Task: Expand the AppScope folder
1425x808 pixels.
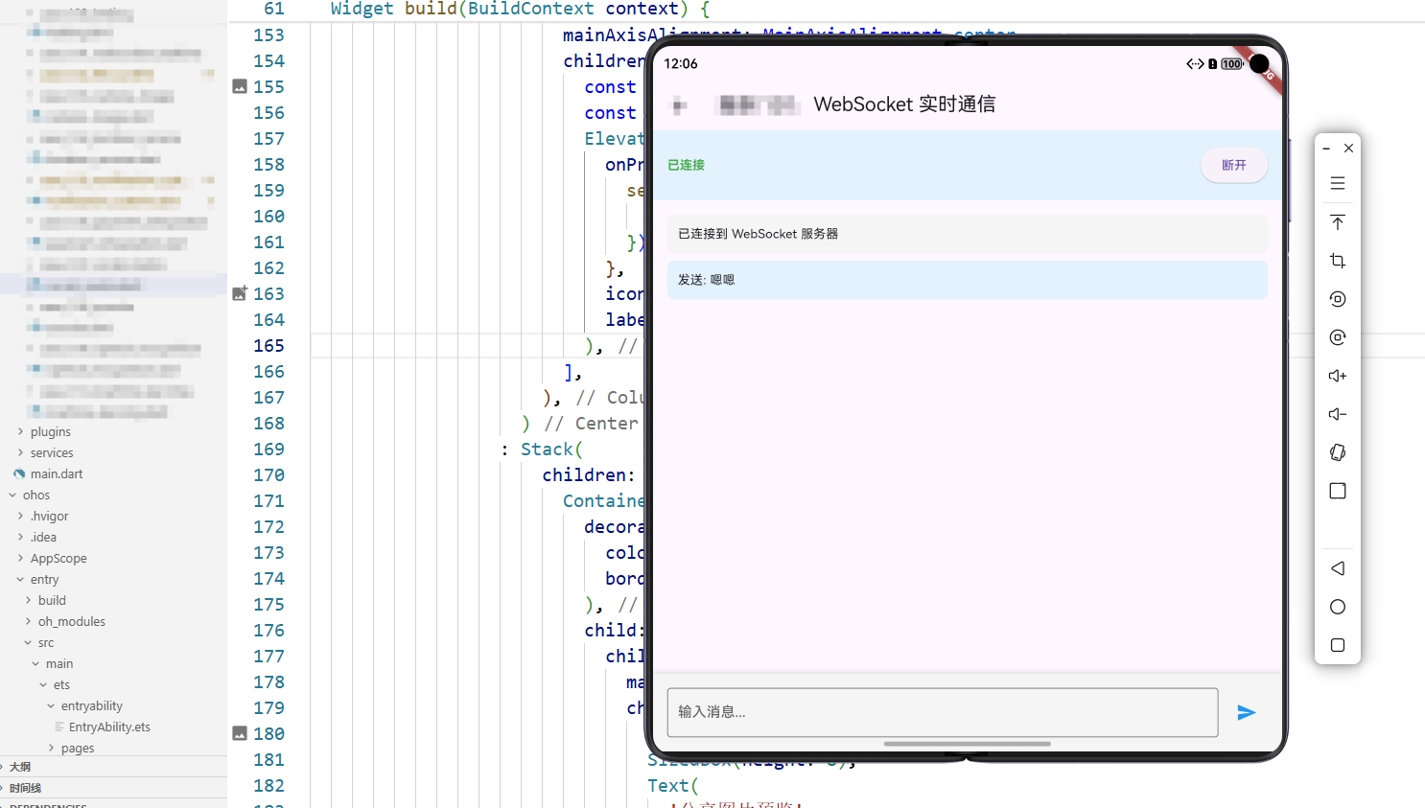Action: [x=58, y=558]
